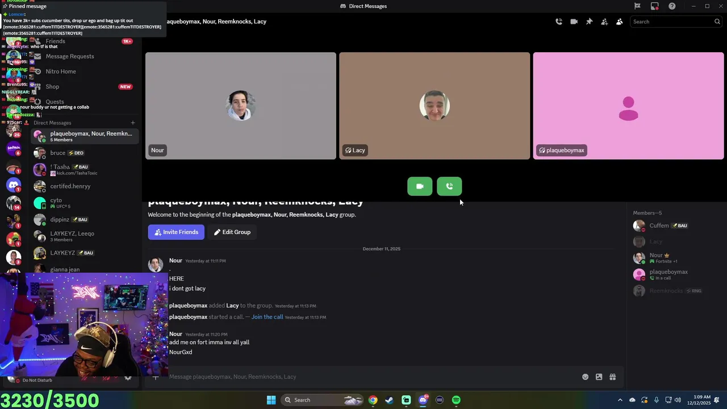This screenshot has height=409, width=727.
Task: Open the gift icon in message bar
Action: [612, 377]
